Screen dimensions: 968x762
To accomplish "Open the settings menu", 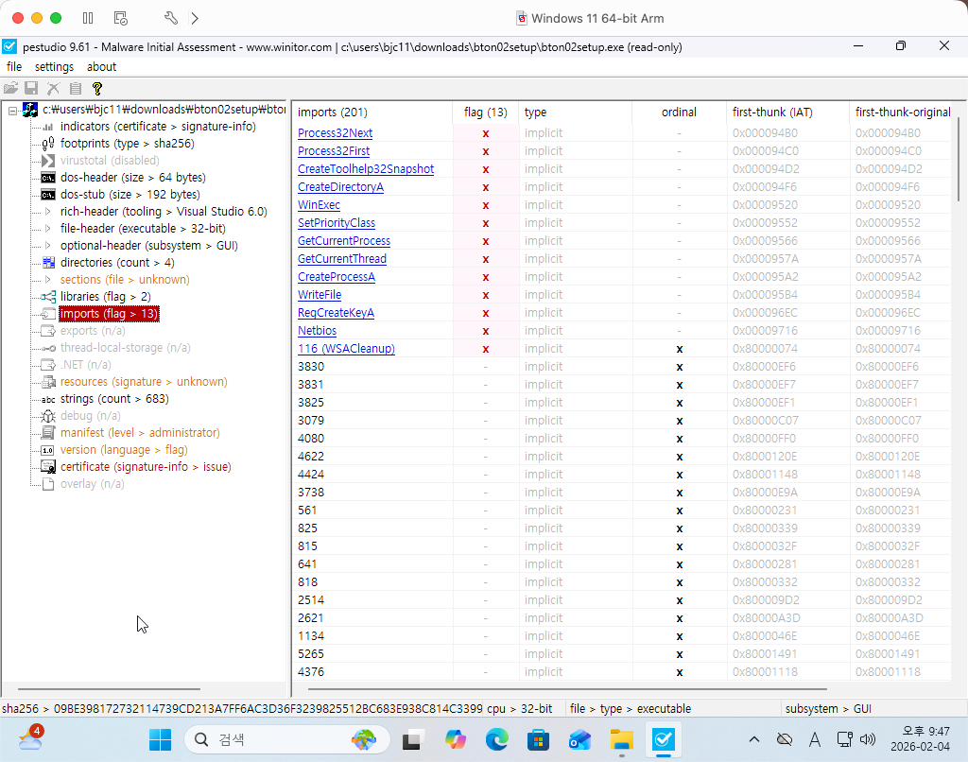I will click(54, 67).
